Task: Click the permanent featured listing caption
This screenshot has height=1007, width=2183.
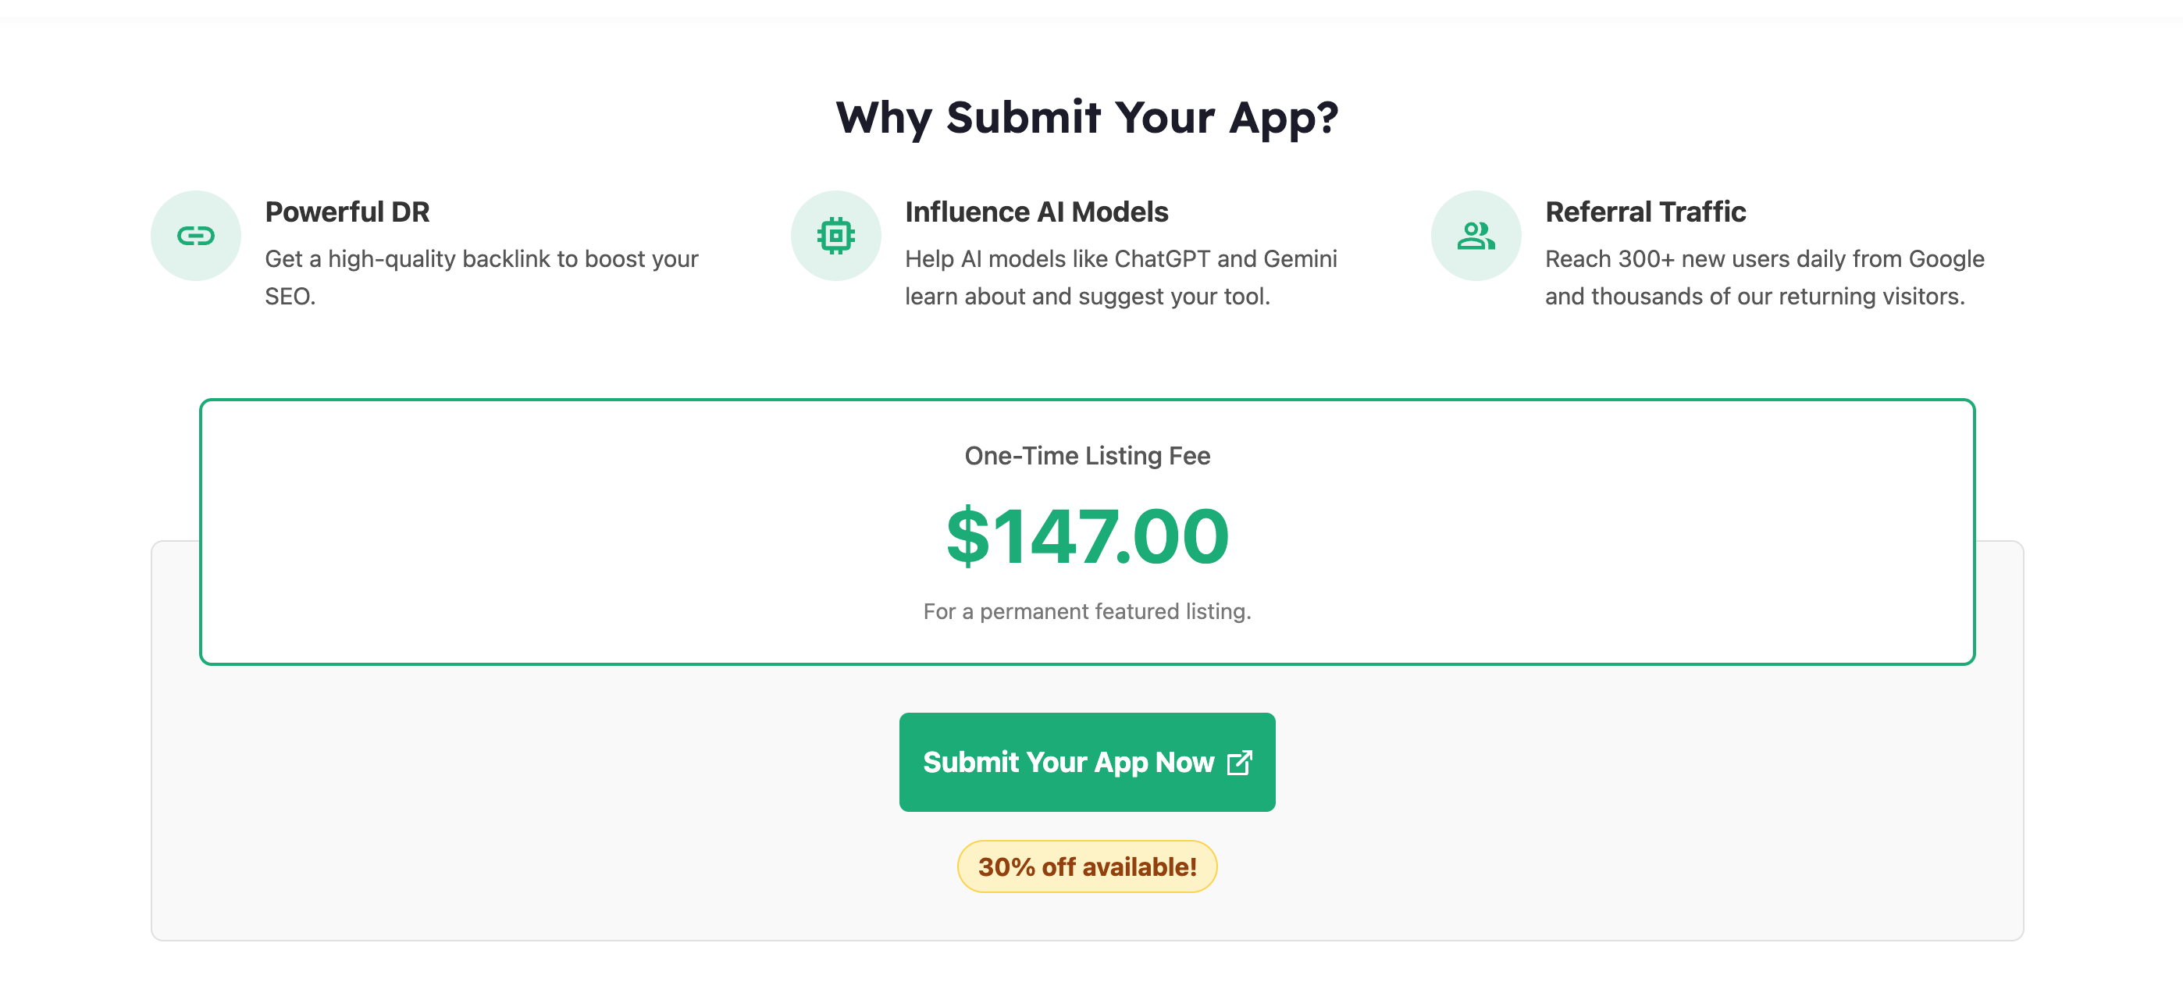Action: pos(1086,611)
